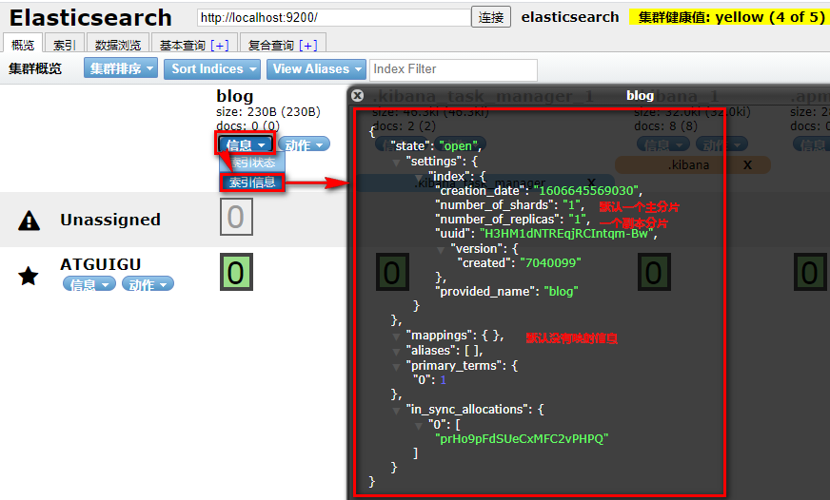
Task: Click the unassigned blog shard 0
Action: point(236,217)
